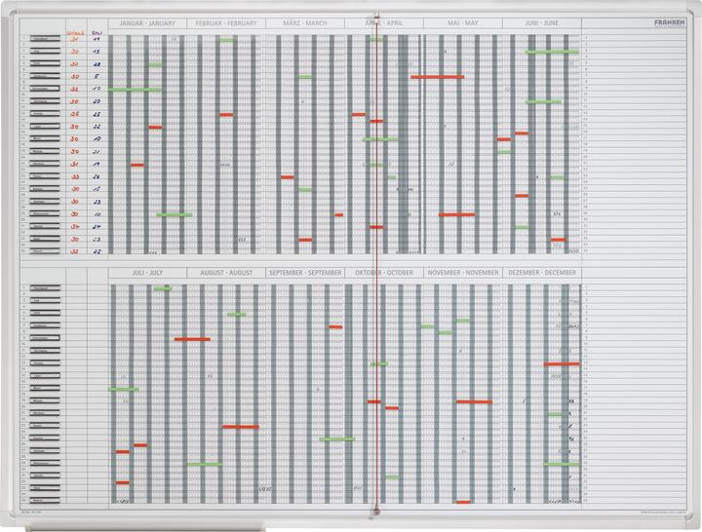This screenshot has width=702, height=532.
Task: Click the long red strip spanning July to August
Action: pos(192,339)
